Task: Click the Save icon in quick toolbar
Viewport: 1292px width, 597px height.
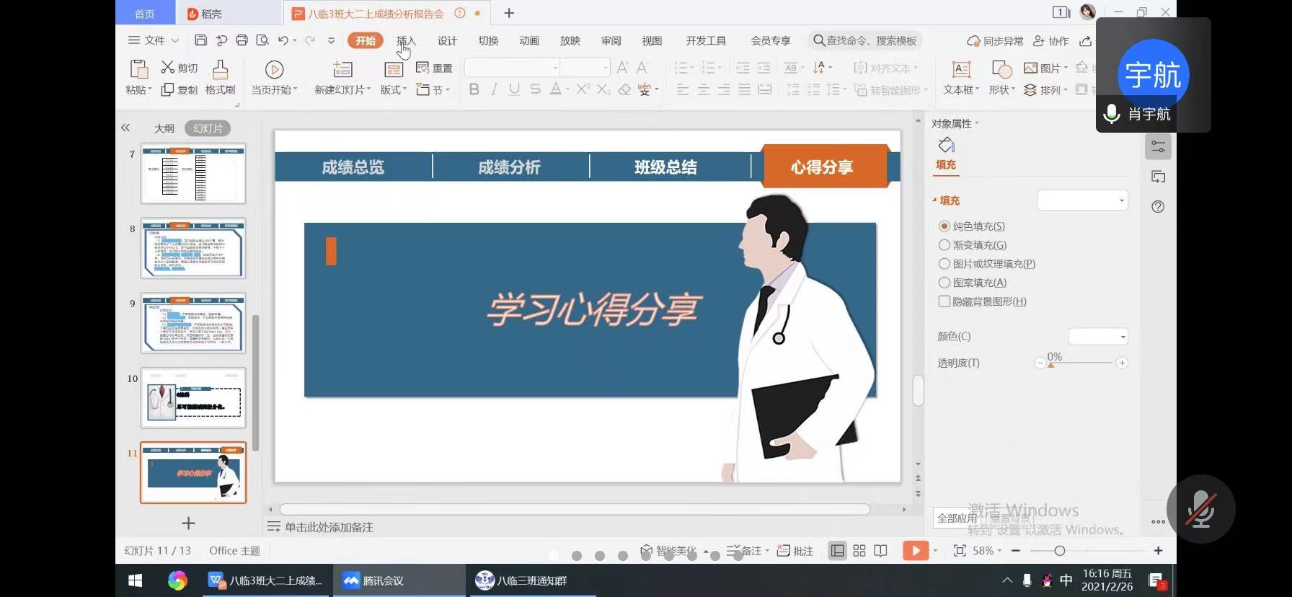Action: click(x=201, y=40)
